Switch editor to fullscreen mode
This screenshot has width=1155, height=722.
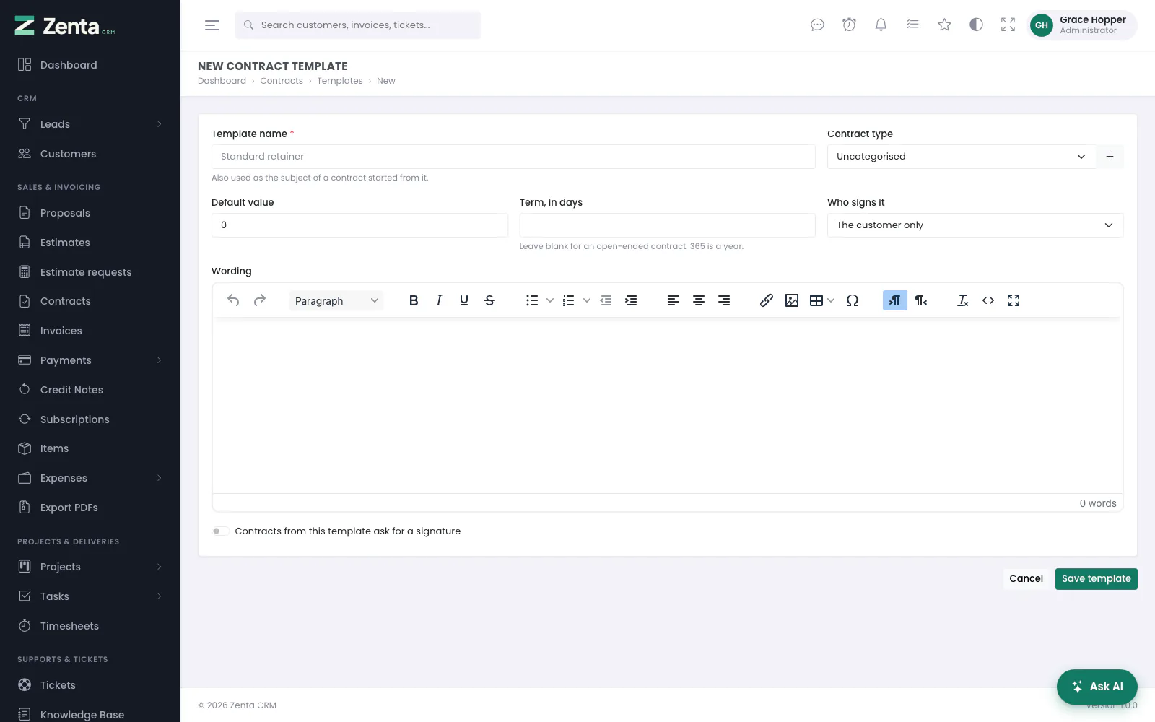(1014, 300)
